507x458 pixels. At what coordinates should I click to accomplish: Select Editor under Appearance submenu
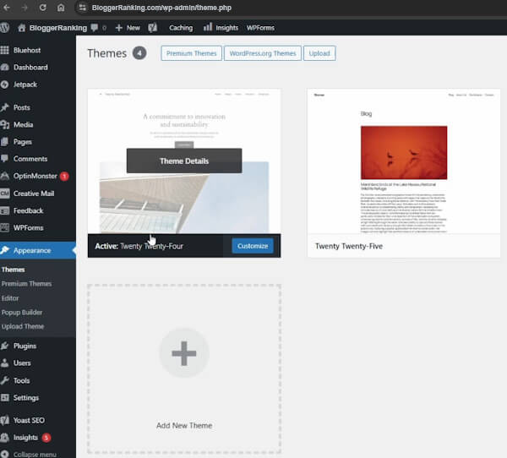pyautogui.click(x=10, y=298)
